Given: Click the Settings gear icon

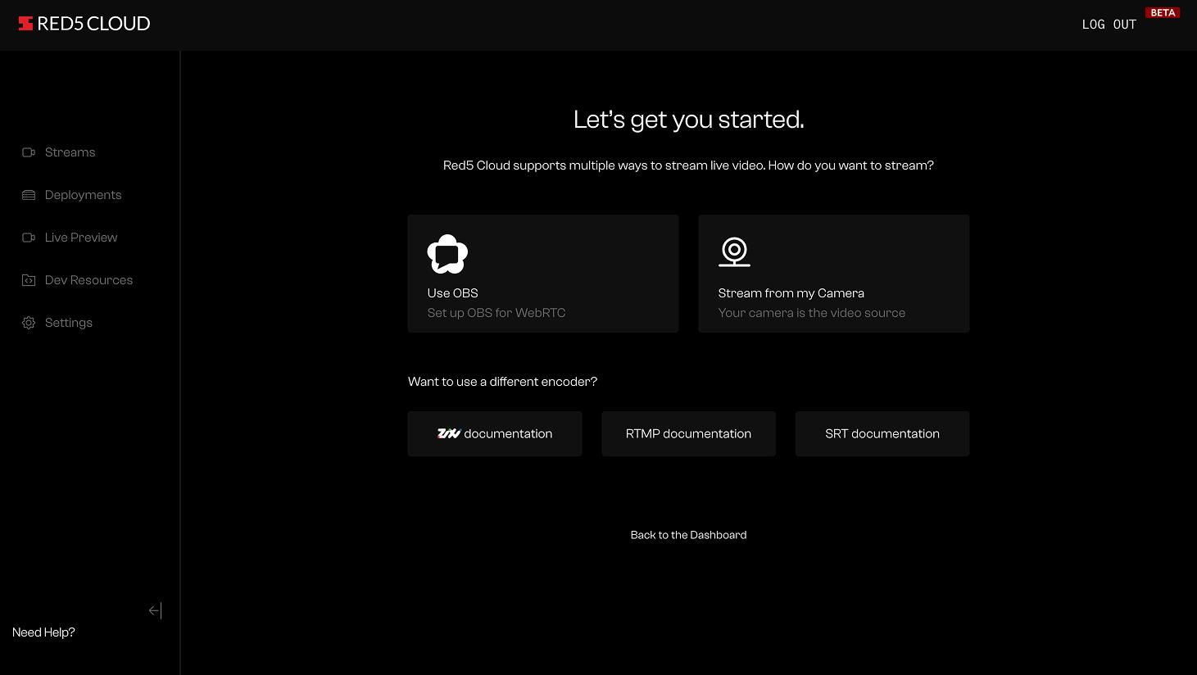Looking at the screenshot, I should point(29,323).
